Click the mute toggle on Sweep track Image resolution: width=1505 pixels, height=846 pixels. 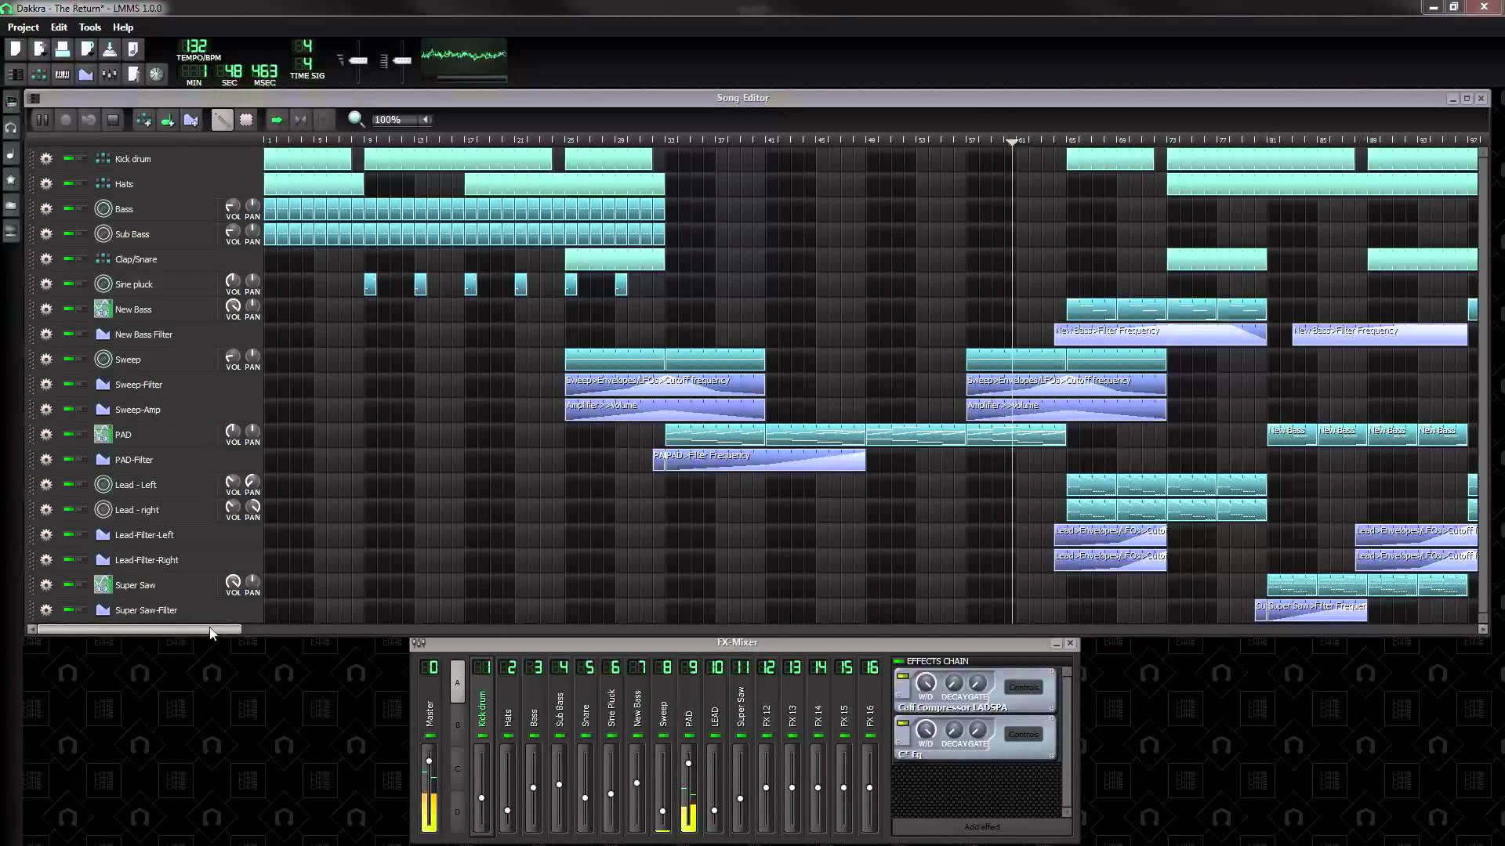(67, 360)
